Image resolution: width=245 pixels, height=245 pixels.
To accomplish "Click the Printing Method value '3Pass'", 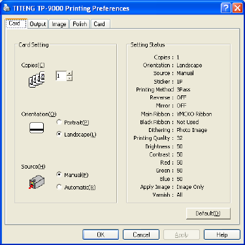I will coord(184,90).
